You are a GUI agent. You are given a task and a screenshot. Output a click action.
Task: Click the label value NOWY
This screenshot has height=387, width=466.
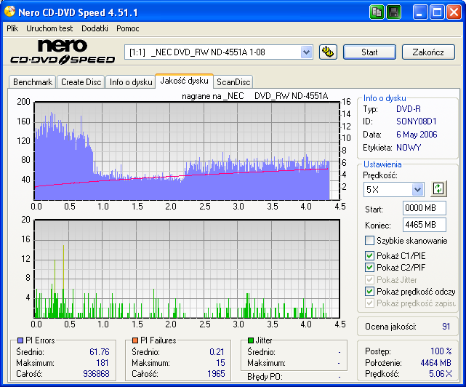click(409, 148)
